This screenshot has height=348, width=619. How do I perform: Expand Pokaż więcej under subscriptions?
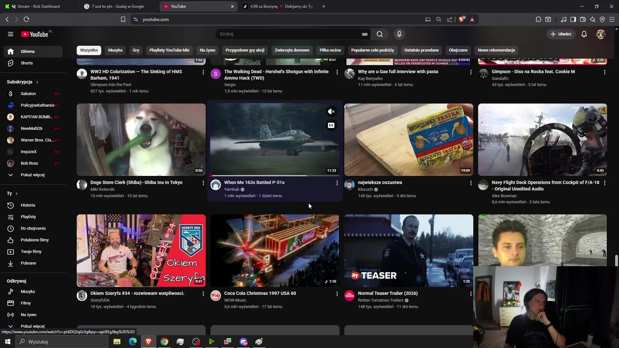pyautogui.click(x=33, y=175)
